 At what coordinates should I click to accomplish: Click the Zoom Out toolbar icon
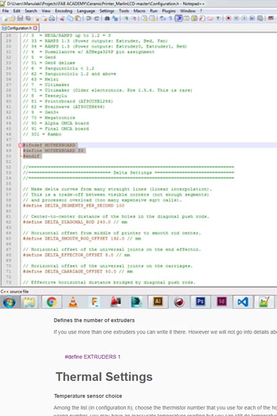134,18
